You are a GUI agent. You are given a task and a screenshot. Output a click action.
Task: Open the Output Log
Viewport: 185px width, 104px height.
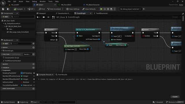point(23,102)
